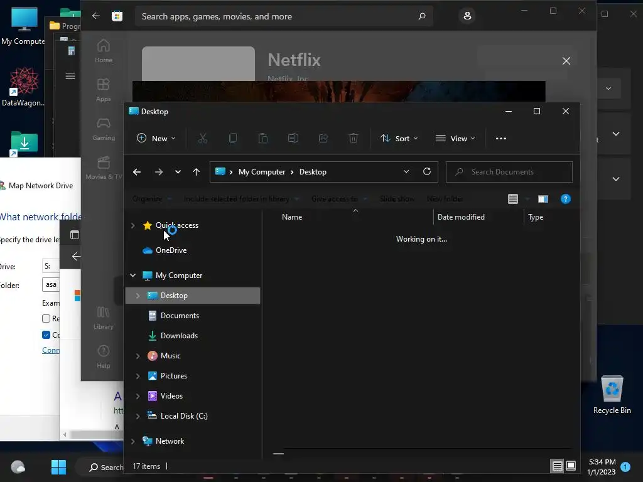Expand the Local Disk (C:) tree node

(138, 416)
